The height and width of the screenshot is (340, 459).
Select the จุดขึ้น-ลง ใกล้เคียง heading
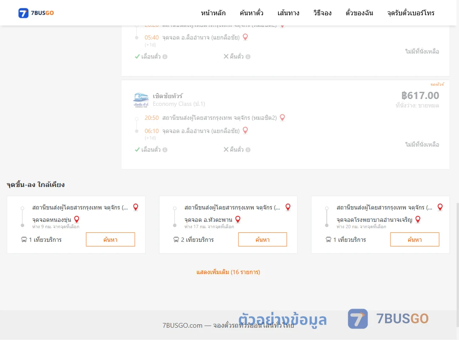click(x=36, y=184)
